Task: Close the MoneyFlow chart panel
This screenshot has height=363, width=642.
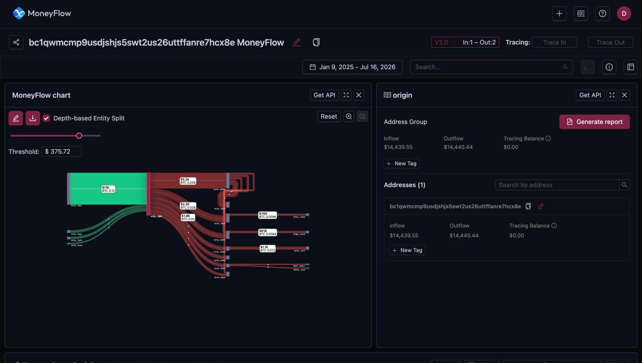Action: pos(359,95)
